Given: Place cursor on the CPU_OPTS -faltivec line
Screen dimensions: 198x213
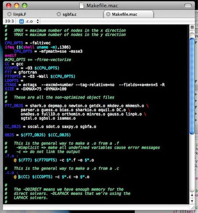Looking at the screenshot, I should pyautogui.click(x=28, y=43).
